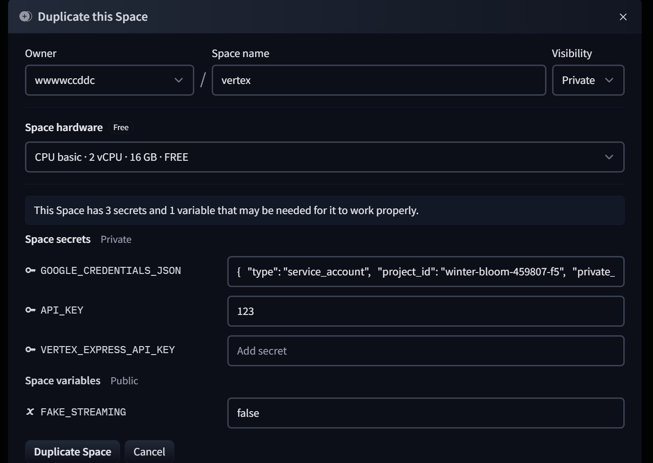The height and width of the screenshot is (463, 653).
Task: Cancel the space duplication
Action: pyautogui.click(x=149, y=452)
